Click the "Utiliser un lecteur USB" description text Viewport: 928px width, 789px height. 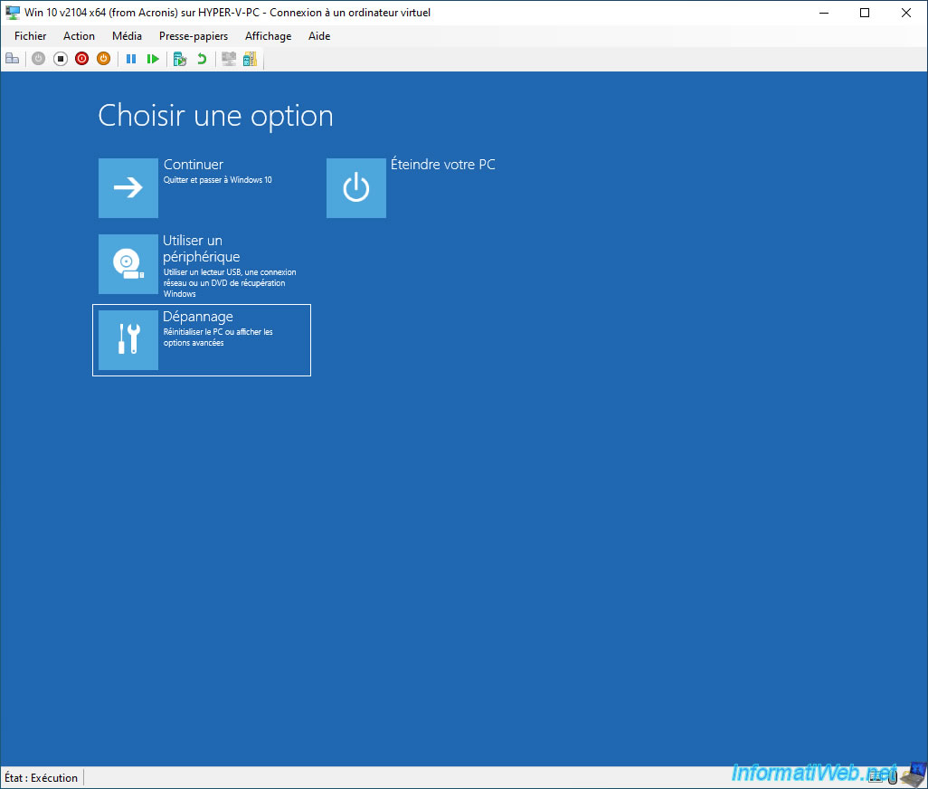(x=230, y=283)
